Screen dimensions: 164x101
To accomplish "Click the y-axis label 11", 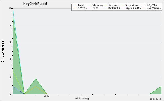I will 10,8.
